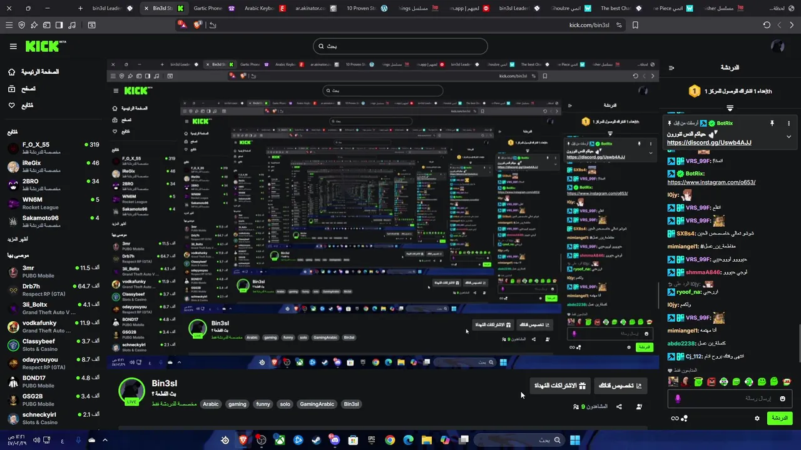Click the Bin3sl streamer avatar
This screenshot has height=450, width=801.
(131, 391)
